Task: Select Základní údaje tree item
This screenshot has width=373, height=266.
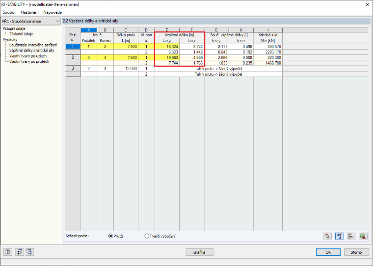Action: [21, 34]
